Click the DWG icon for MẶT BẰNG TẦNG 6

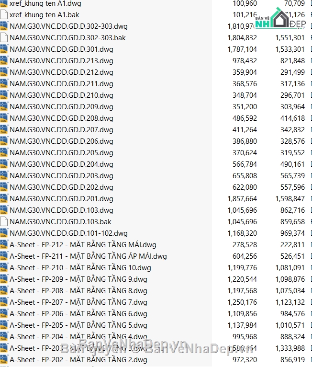click(4, 313)
